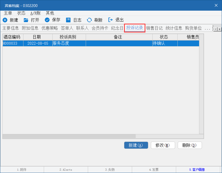Select the 待确认 status cell

(x=165, y=43)
